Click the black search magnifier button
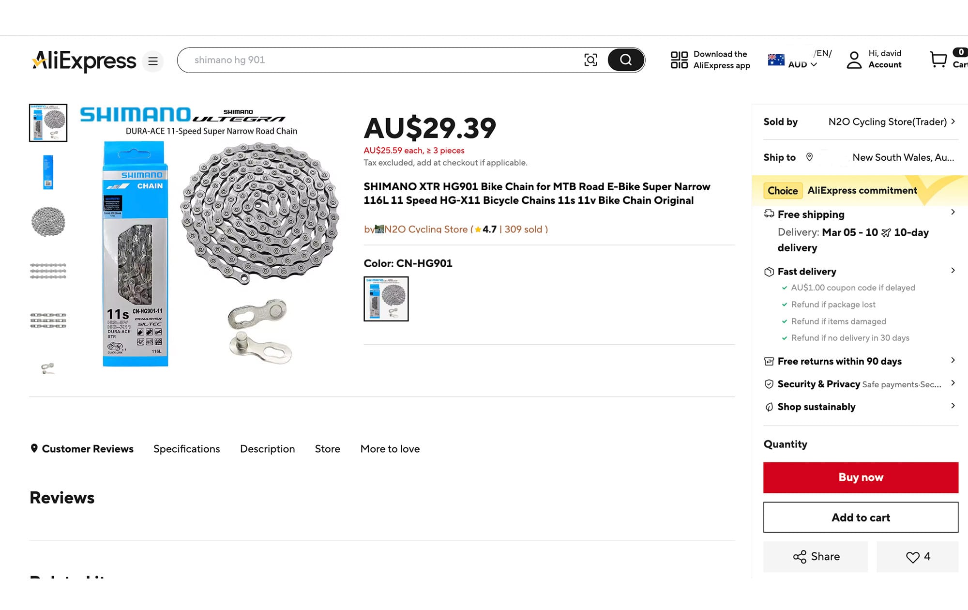 (626, 60)
